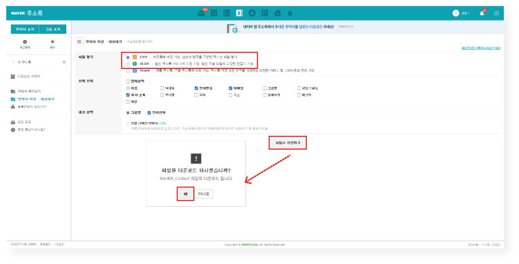Select the XLSX file format radio
The width and height of the screenshot is (519, 264).
pos(128,64)
